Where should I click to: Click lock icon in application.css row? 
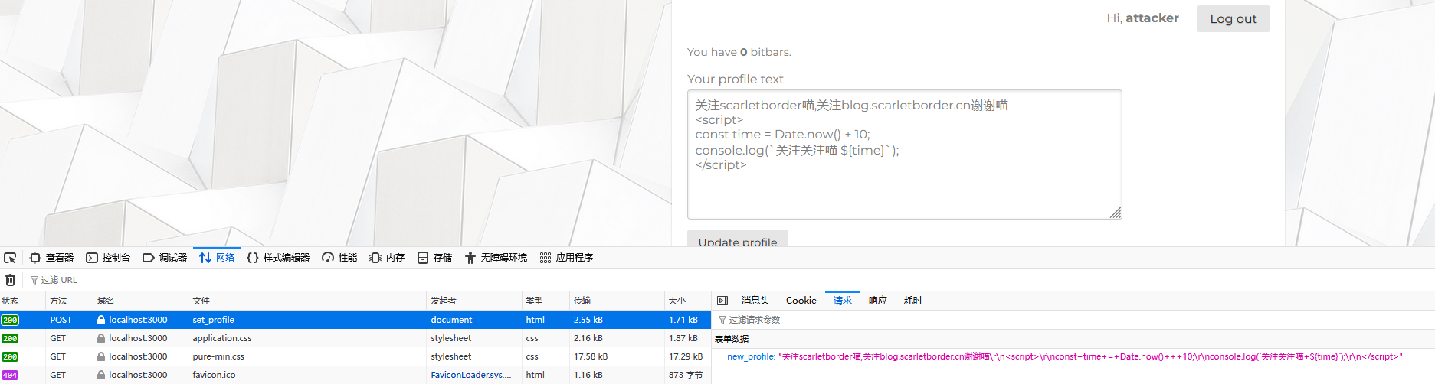[x=101, y=338]
